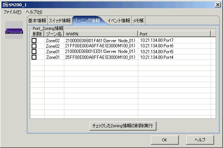This screenshot has height=148, width=223.
Task: Click the 10.21.134.80:Port4 cell
Action: 174,57
